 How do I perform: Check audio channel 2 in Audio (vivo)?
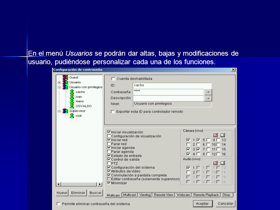[188, 172]
